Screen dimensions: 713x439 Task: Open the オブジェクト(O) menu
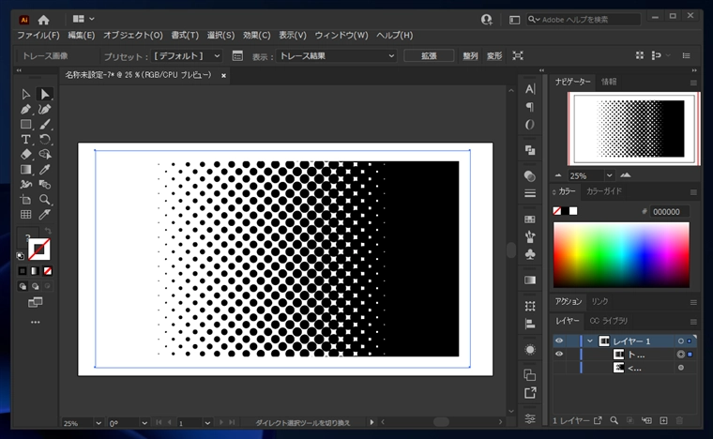tap(133, 36)
